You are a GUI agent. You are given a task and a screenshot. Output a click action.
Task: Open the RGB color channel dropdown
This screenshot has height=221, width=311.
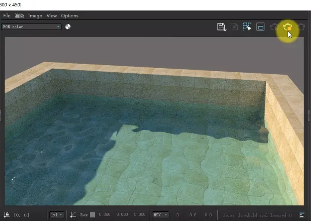pos(31,26)
